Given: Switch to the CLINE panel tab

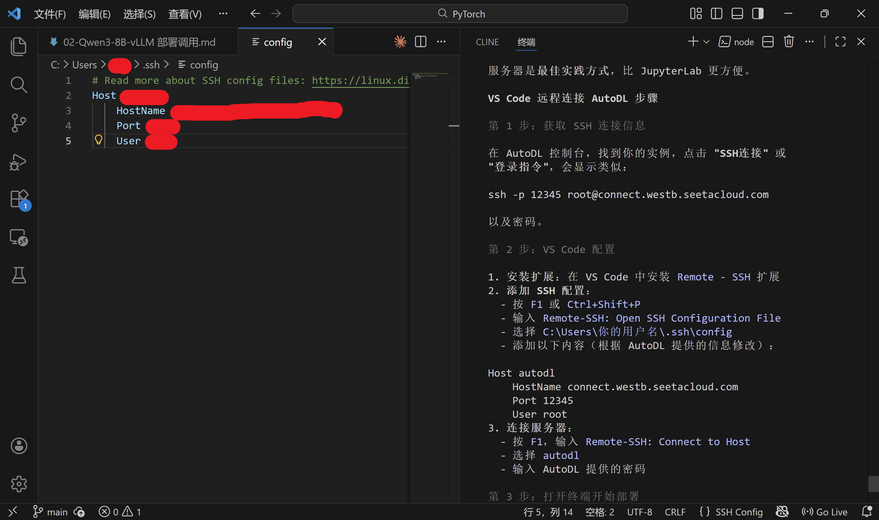Looking at the screenshot, I should point(487,42).
